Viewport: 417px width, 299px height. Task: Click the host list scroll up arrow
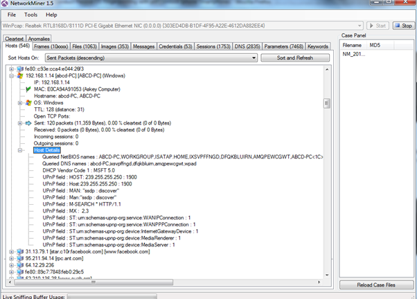point(327,69)
